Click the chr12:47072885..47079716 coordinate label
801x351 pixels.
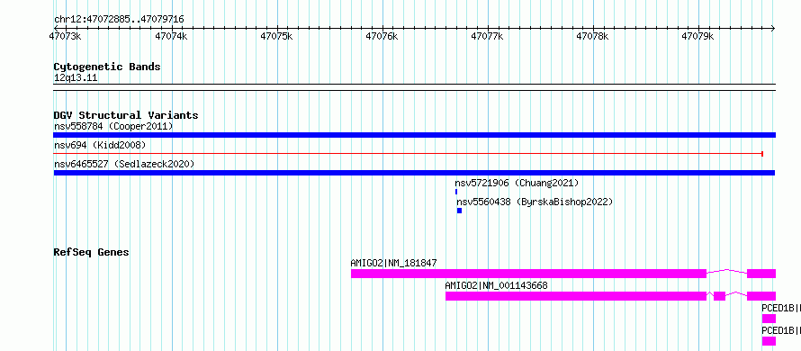(x=119, y=20)
